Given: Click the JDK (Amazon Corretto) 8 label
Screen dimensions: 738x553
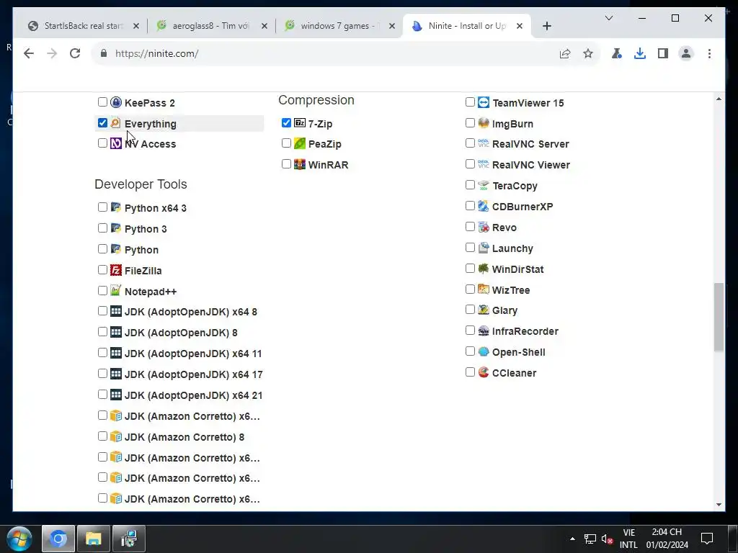Looking at the screenshot, I should click(184, 437).
